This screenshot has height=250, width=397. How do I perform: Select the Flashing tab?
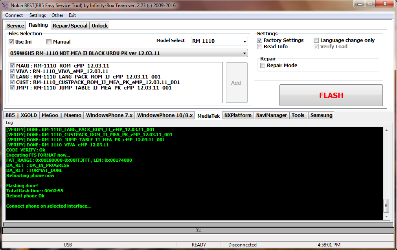pos(38,25)
